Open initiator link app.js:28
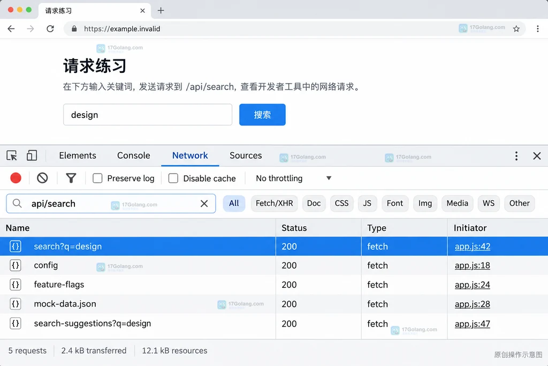548x366 pixels. tap(473, 304)
